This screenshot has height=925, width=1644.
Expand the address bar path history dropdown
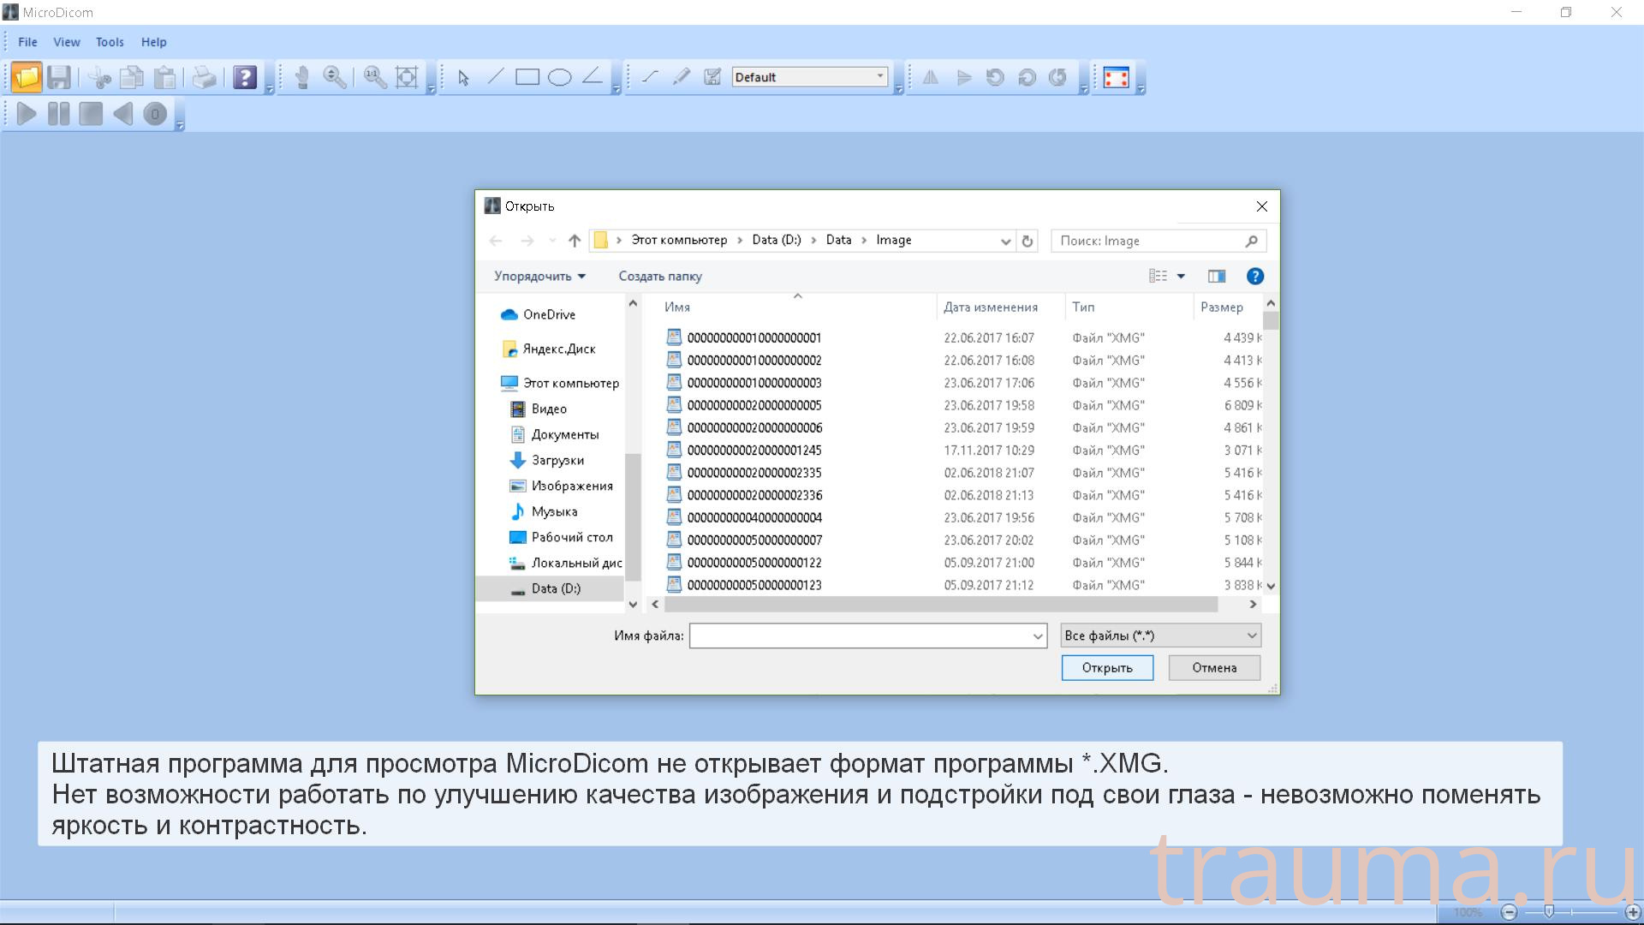click(1005, 241)
